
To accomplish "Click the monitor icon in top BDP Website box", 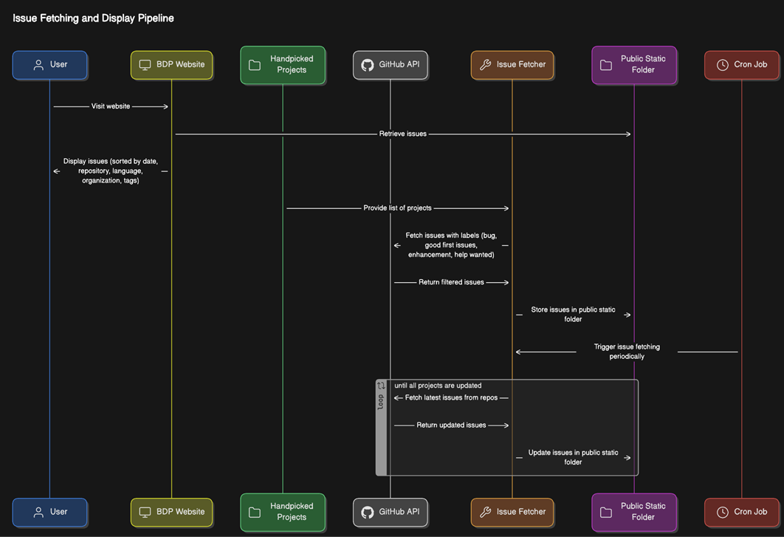I will click(145, 65).
